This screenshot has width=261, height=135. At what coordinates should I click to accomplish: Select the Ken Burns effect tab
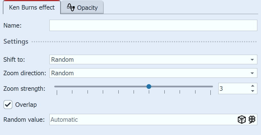(32, 7)
